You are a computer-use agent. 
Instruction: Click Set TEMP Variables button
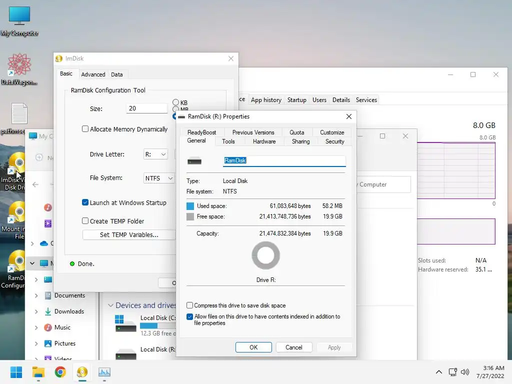coord(129,235)
